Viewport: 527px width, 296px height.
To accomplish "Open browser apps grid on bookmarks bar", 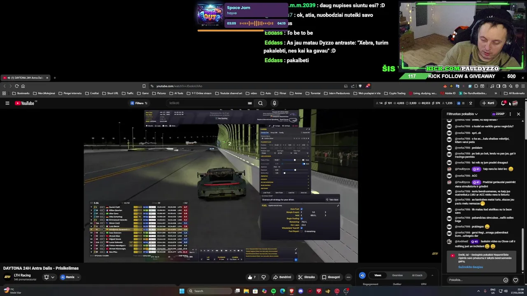I will pos(4,93).
